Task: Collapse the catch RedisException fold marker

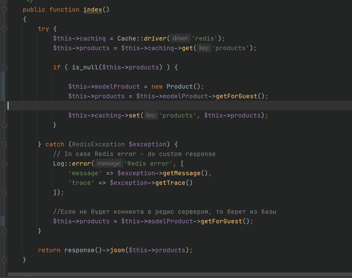Action: [x=4, y=144]
